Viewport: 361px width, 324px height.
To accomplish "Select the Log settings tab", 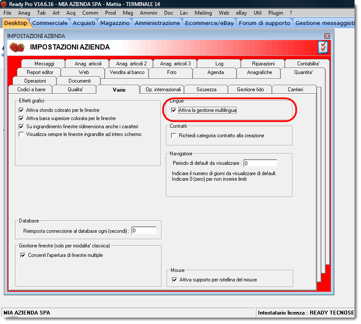I will point(219,64).
